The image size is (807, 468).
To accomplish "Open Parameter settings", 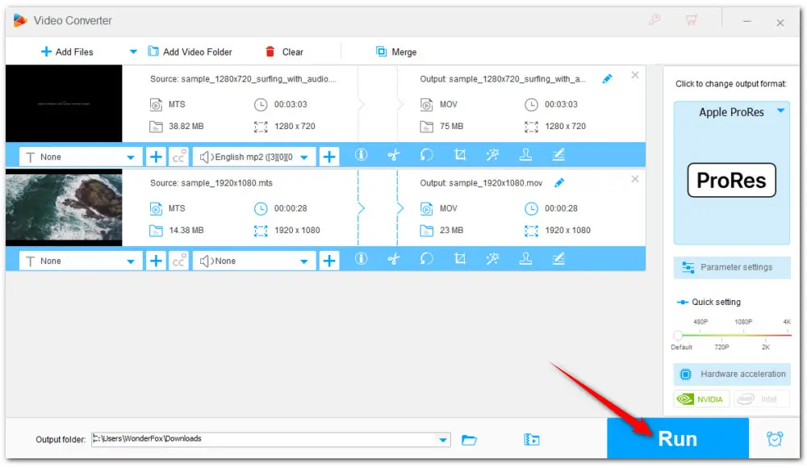I will click(x=732, y=267).
